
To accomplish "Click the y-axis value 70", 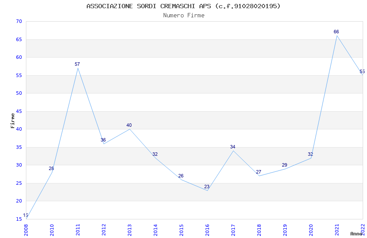I will click(19, 21).
